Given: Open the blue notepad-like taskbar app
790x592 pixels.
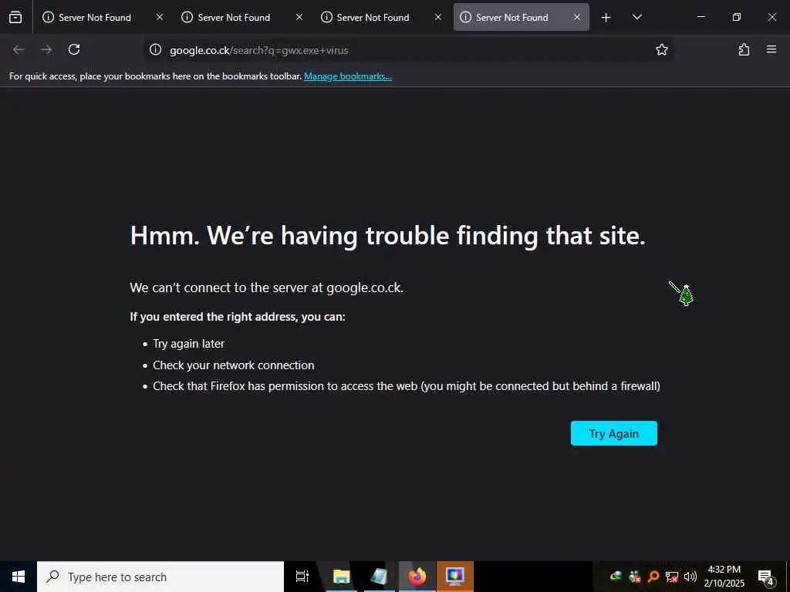Looking at the screenshot, I should (379, 577).
